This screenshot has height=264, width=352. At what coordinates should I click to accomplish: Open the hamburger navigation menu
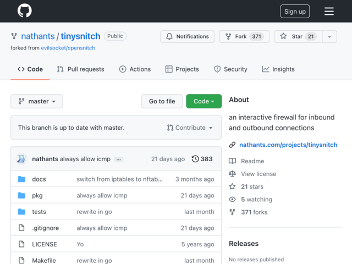(x=329, y=11)
